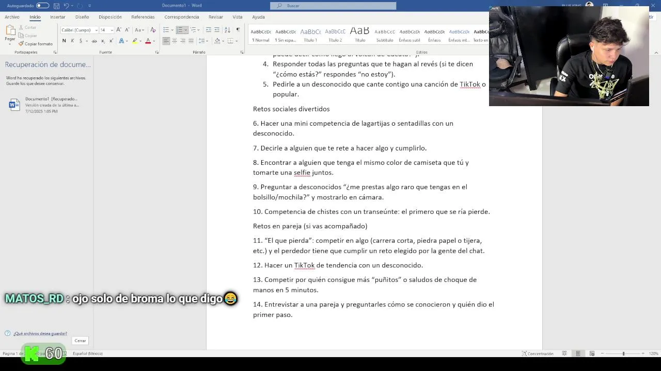Click the Cerrar button in the recovery pane

(x=80, y=341)
